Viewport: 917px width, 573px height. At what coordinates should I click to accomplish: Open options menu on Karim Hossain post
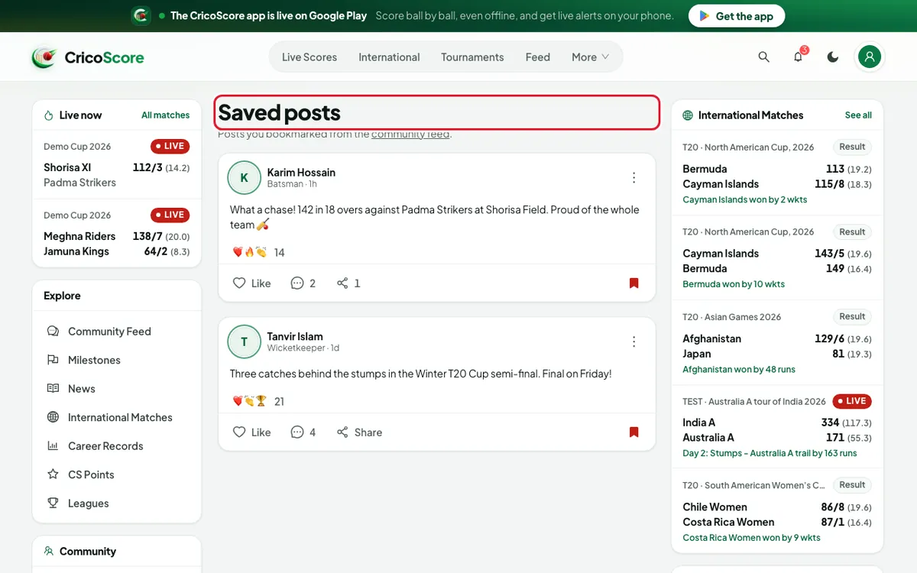tap(633, 177)
